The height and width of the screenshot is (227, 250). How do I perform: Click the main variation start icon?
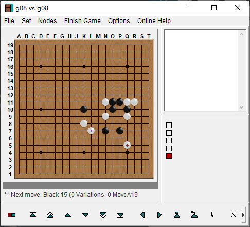click(177, 215)
